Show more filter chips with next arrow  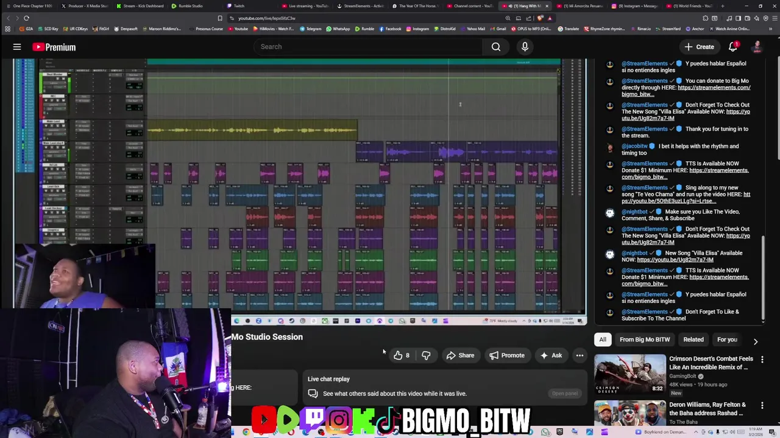(x=756, y=341)
